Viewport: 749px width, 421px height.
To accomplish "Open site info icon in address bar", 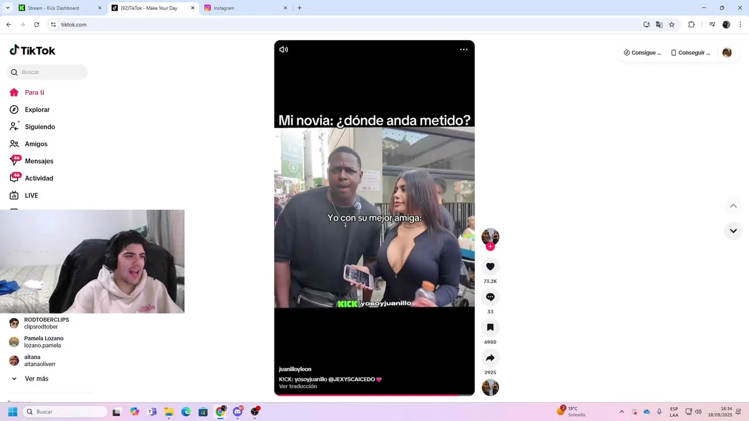I will click(x=53, y=25).
